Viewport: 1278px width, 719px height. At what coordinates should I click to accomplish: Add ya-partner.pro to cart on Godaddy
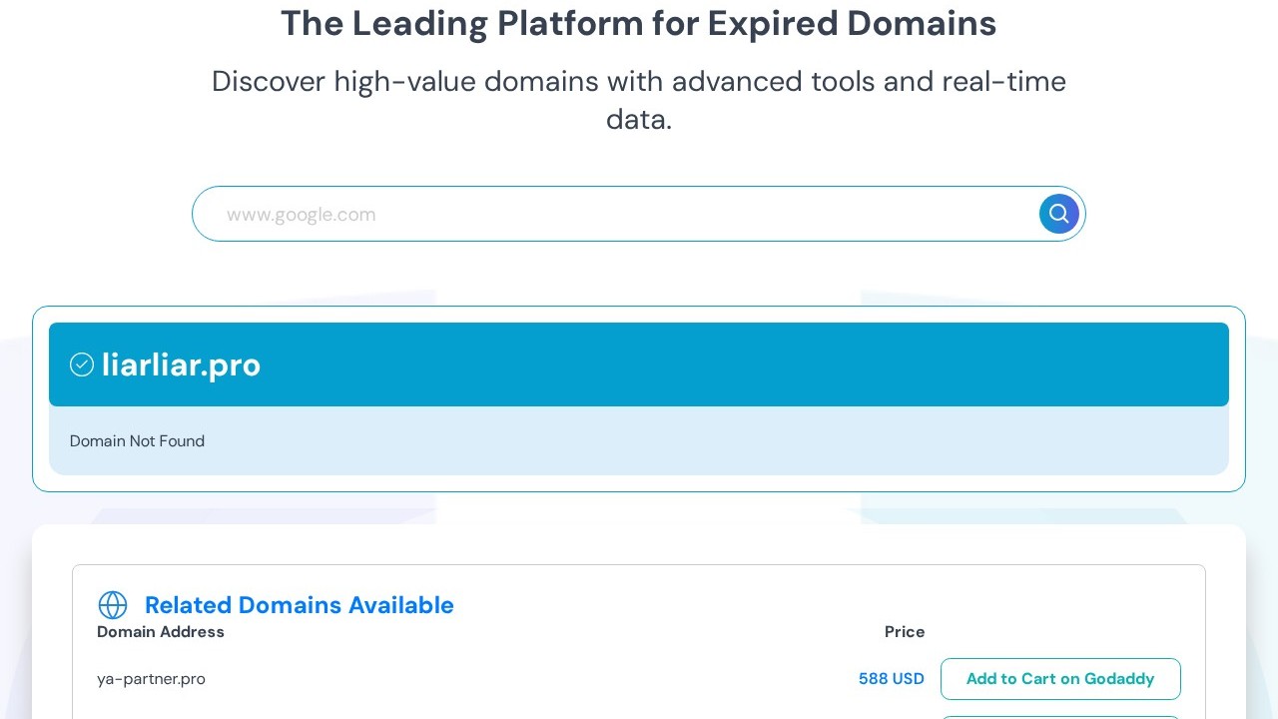[1060, 679]
